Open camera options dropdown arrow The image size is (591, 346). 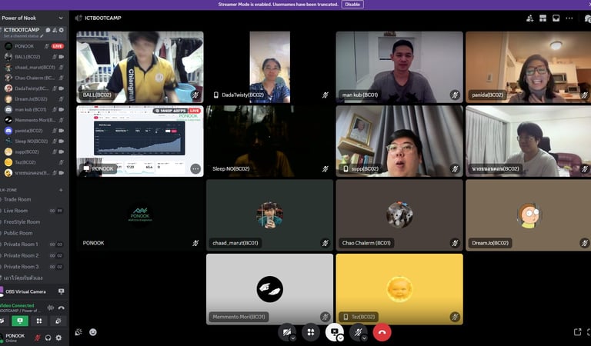293,338
